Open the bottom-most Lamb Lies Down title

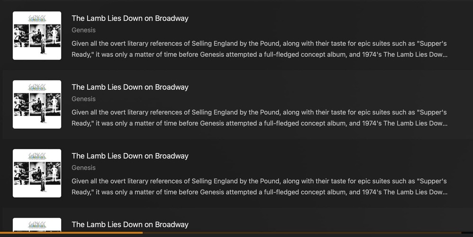[x=130, y=225]
